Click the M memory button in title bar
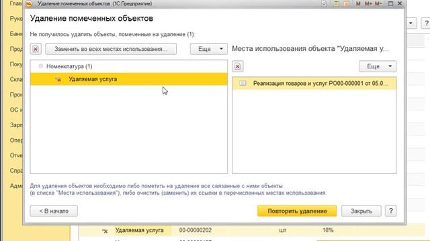The height and width of the screenshot is (241, 430). pos(358,3)
